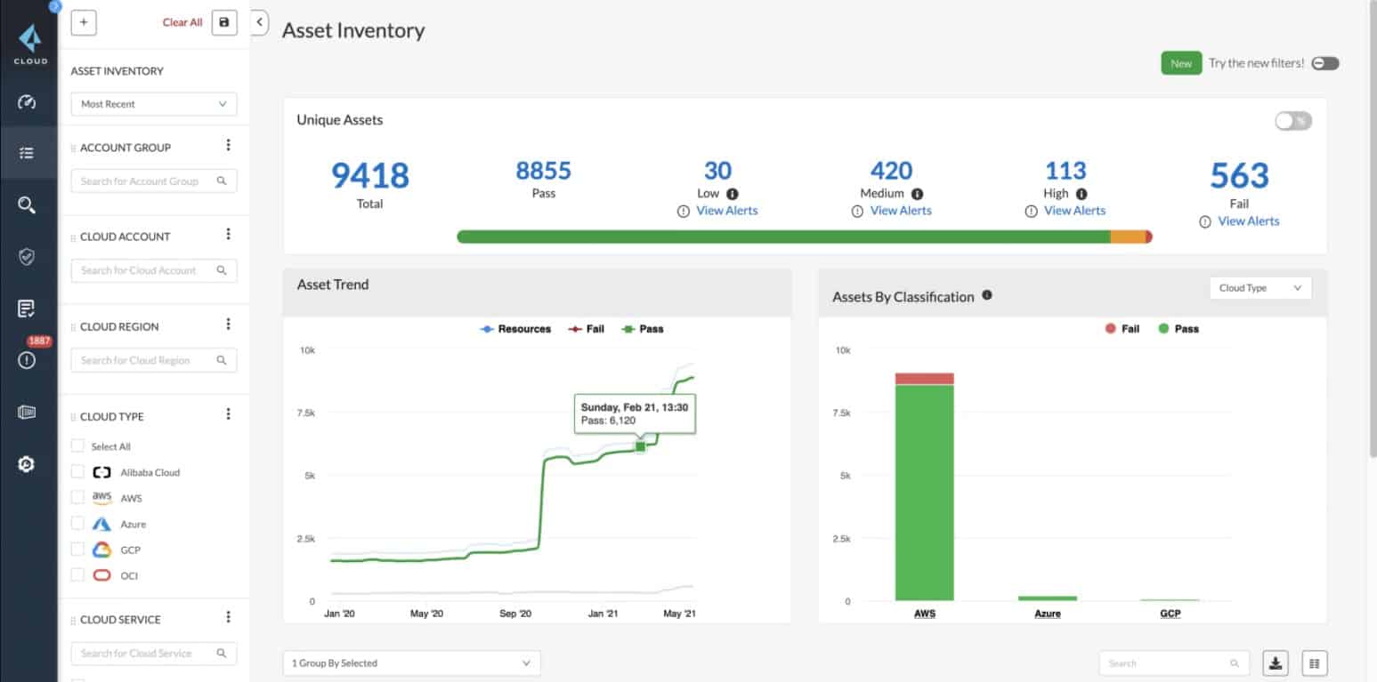The width and height of the screenshot is (1377, 682).
Task: View Alerts under Medium severity
Action: click(x=901, y=211)
